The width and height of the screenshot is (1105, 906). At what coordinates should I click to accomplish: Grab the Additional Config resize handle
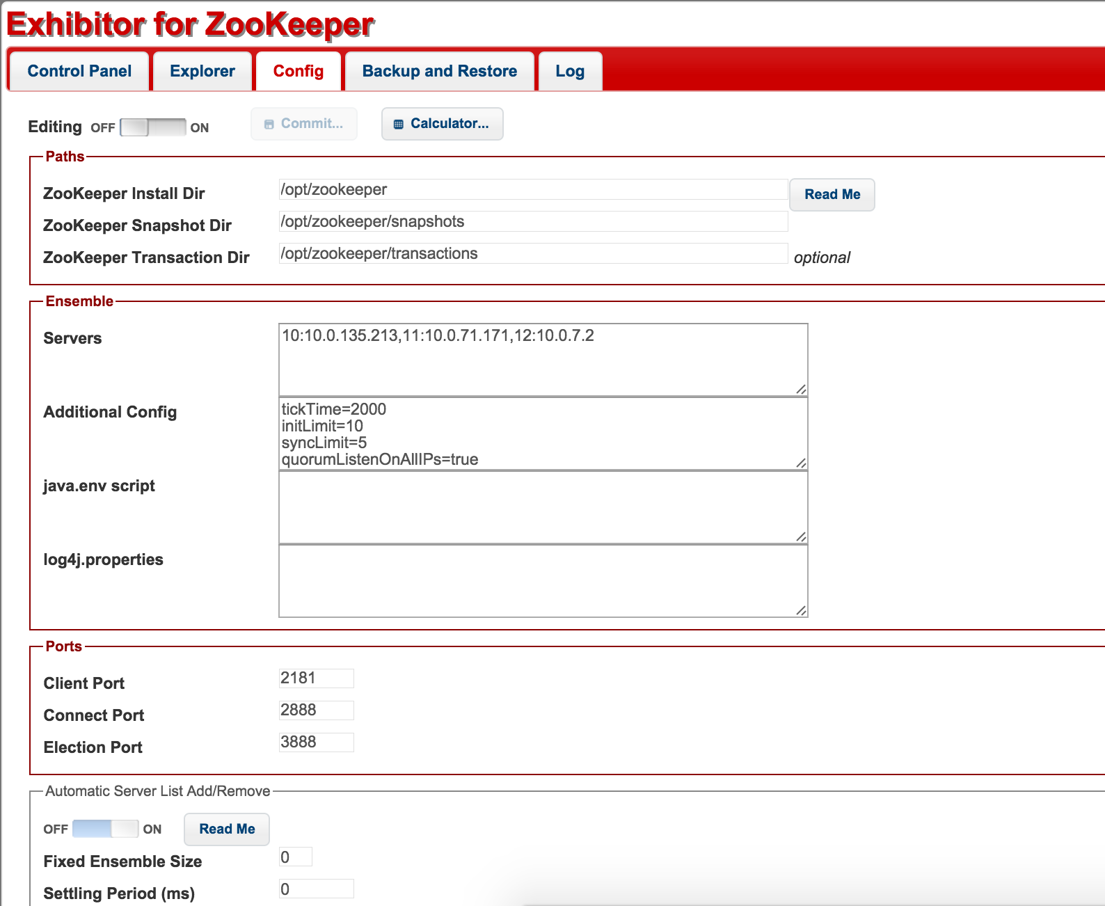[x=801, y=463]
